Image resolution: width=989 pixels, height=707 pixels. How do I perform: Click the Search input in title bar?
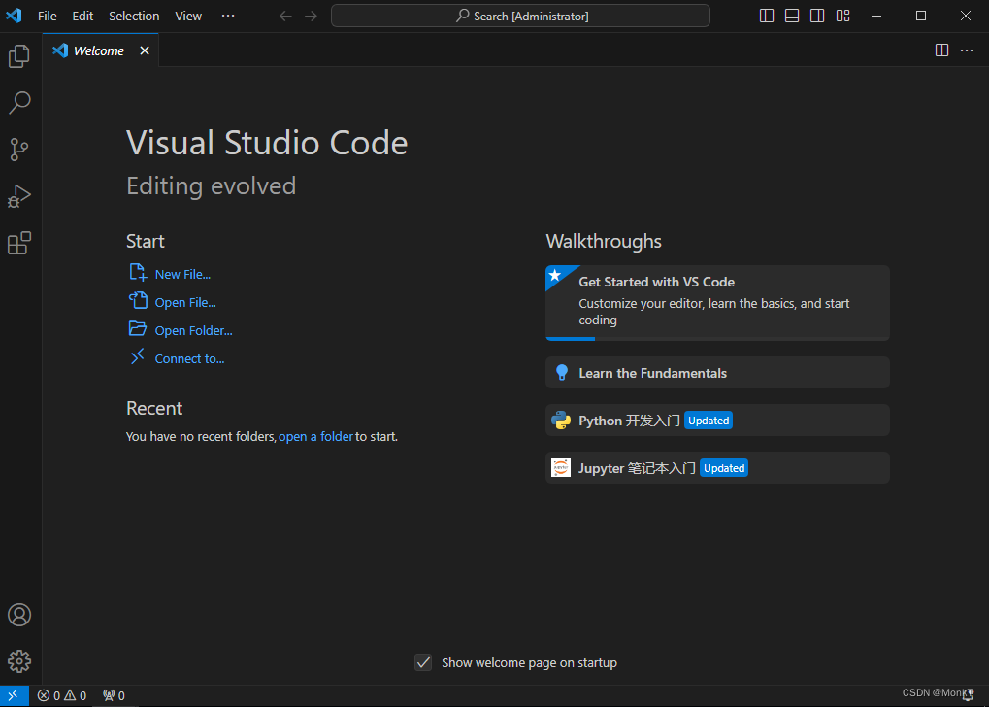point(520,16)
